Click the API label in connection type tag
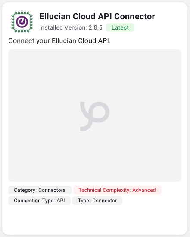This screenshot has height=237, width=190. [x=61, y=201]
